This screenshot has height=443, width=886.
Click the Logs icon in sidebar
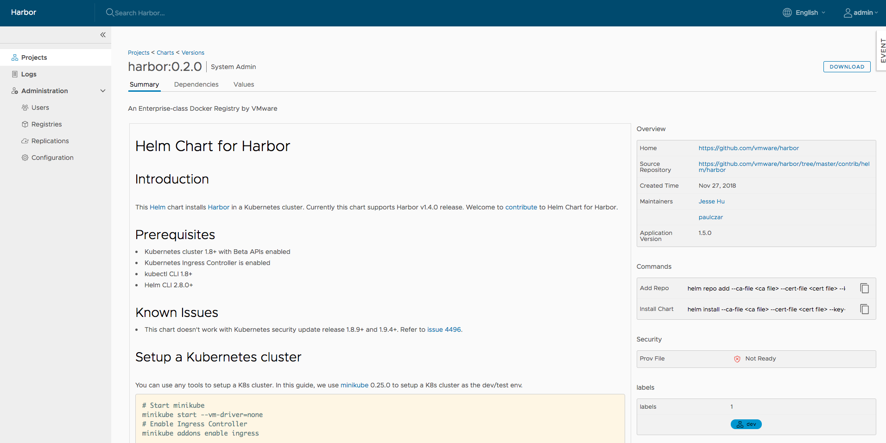coord(15,74)
